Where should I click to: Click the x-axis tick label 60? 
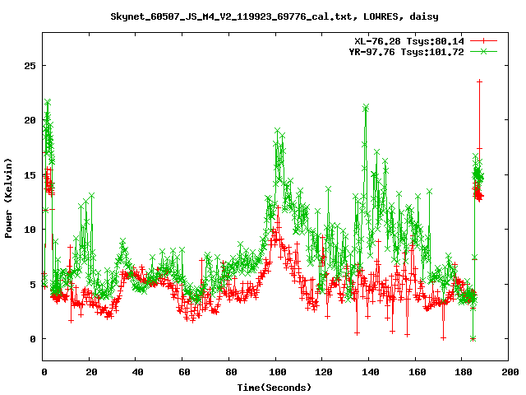[184, 372]
